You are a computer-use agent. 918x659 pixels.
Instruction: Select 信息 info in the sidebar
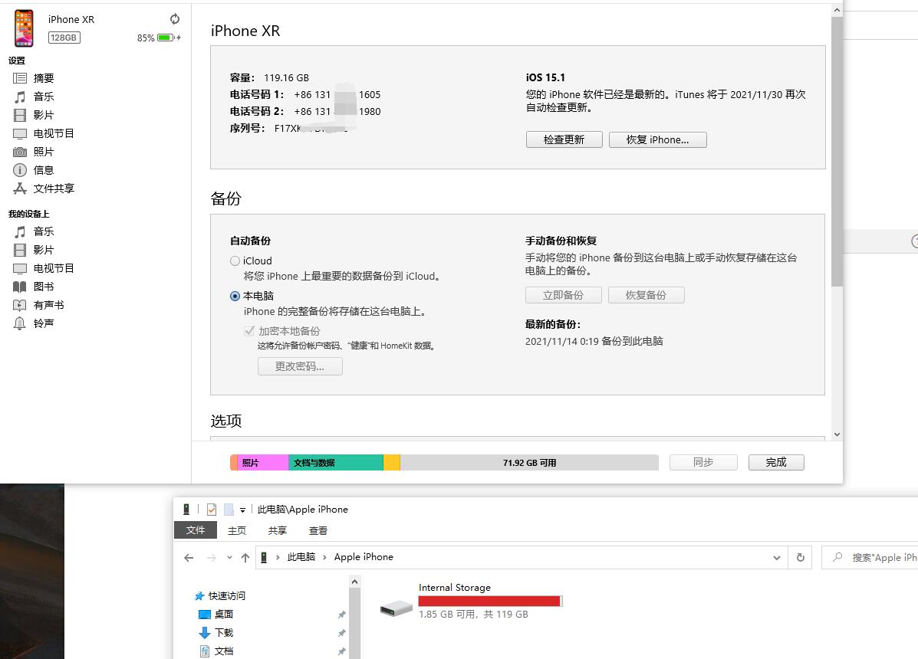pos(44,170)
